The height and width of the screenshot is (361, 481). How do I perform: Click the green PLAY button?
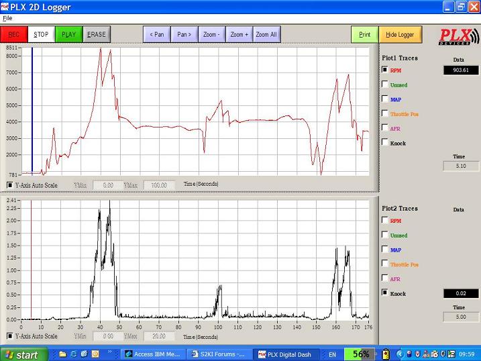click(x=69, y=34)
